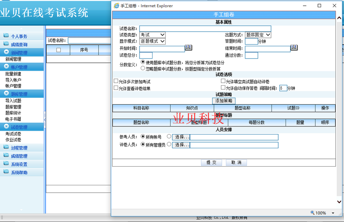Click the 每题分数 column header

pos(257,122)
